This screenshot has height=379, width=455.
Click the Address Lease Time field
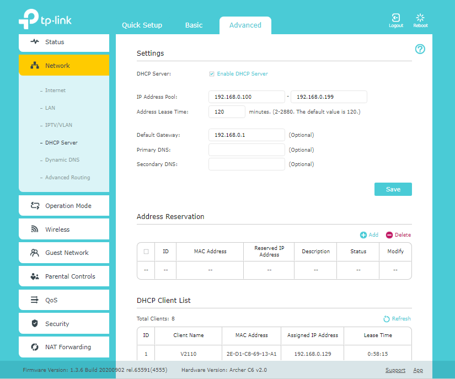(227, 112)
